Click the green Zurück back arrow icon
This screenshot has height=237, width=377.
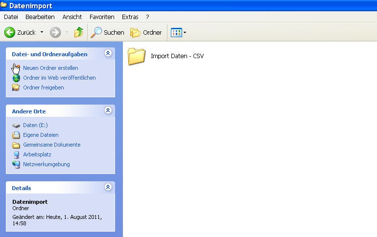tap(10, 32)
